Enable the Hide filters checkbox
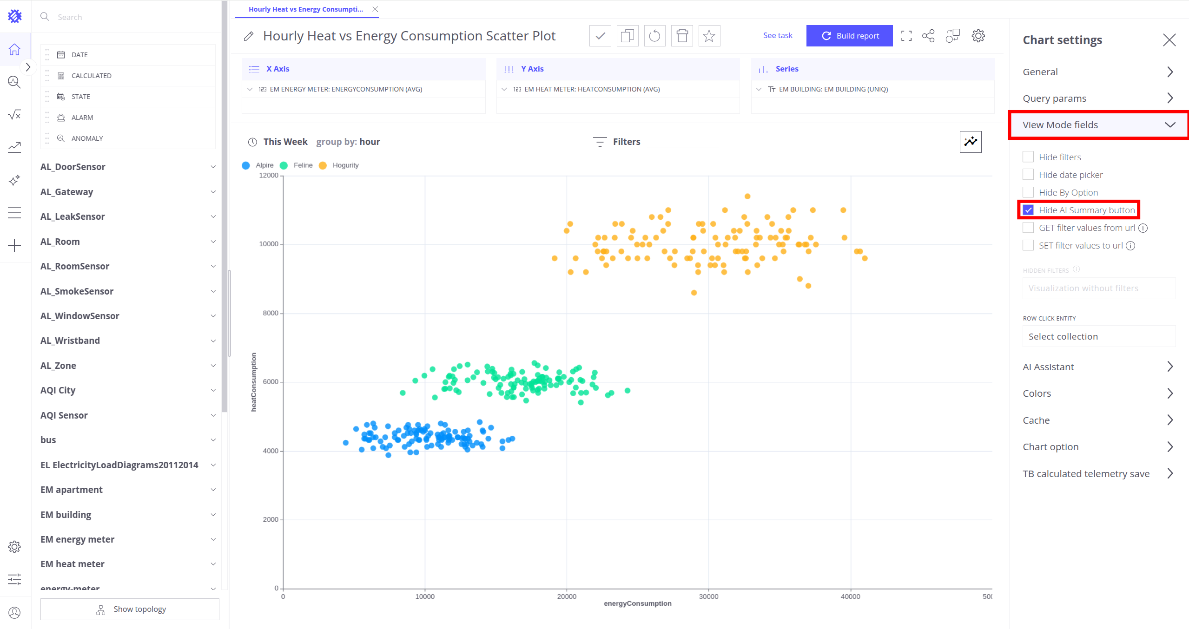 [x=1028, y=157]
